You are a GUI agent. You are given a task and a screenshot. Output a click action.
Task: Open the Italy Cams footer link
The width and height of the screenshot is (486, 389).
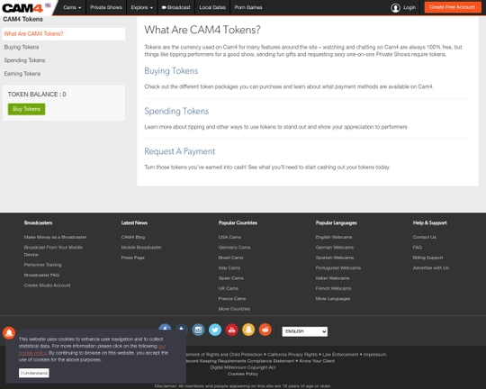(229, 267)
